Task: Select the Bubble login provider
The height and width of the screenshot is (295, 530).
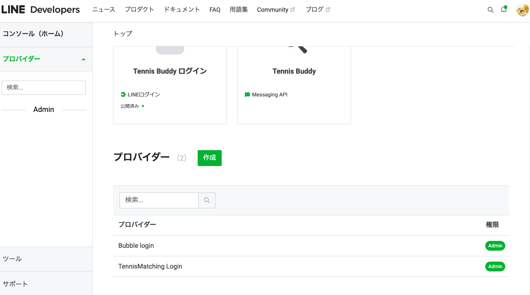Action: (136, 245)
